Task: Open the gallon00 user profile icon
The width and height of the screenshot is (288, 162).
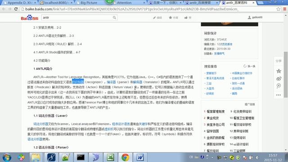Action: 249,17
